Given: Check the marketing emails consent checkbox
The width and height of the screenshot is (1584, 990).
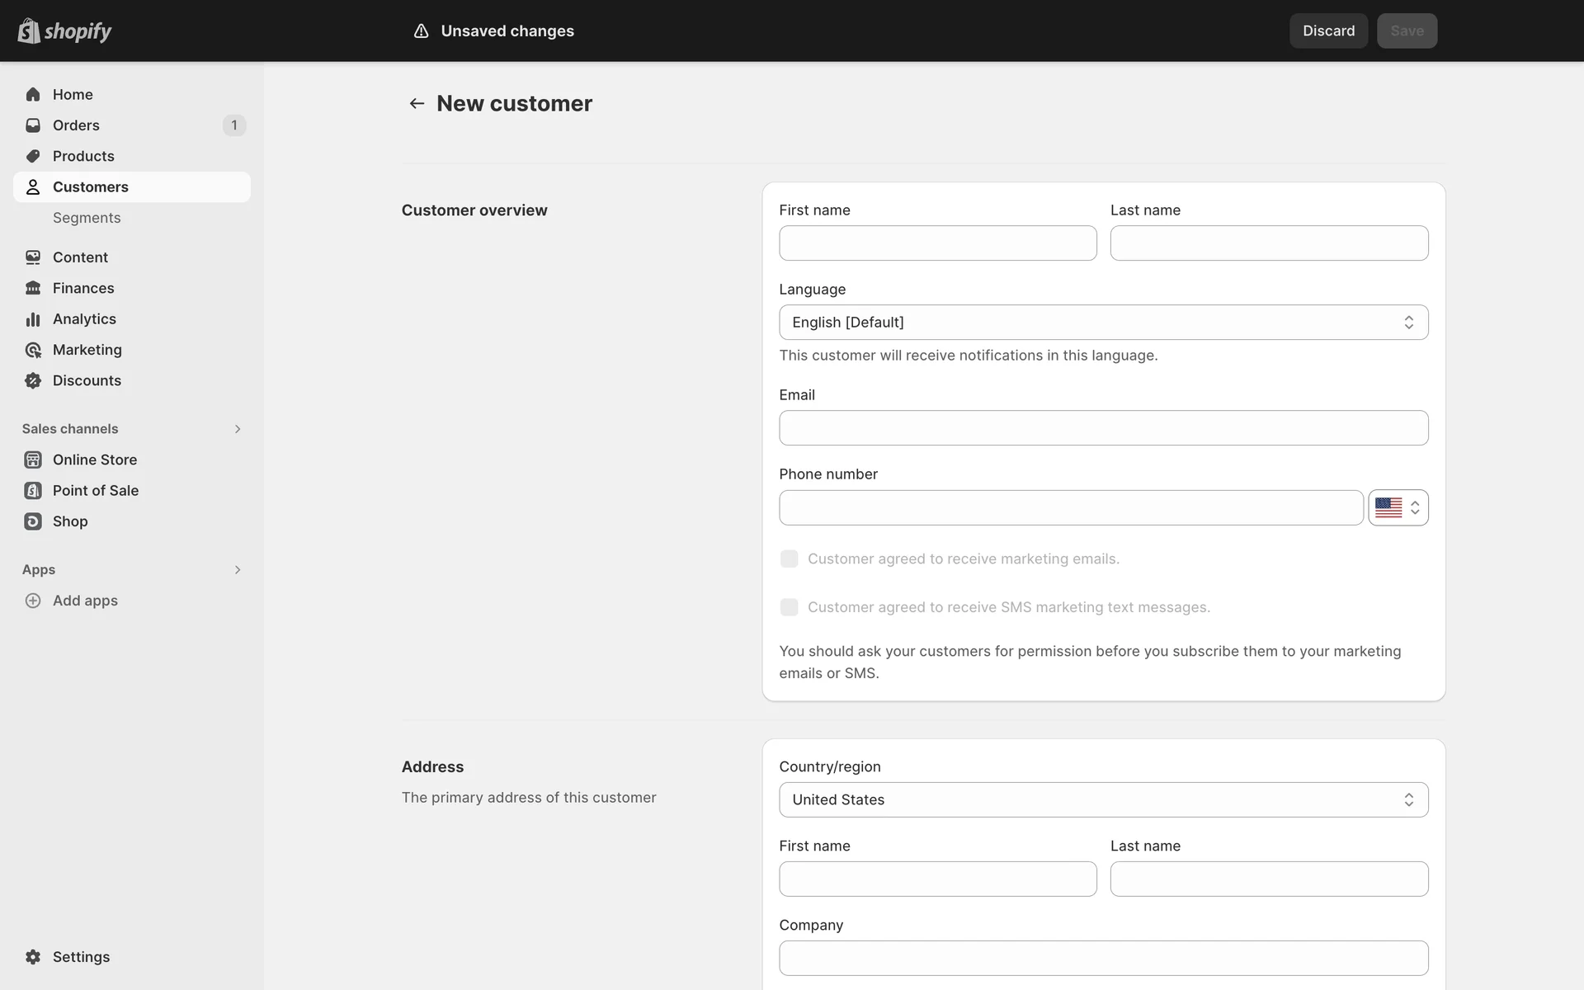Looking at the screenshot, I should pos(789,559).
